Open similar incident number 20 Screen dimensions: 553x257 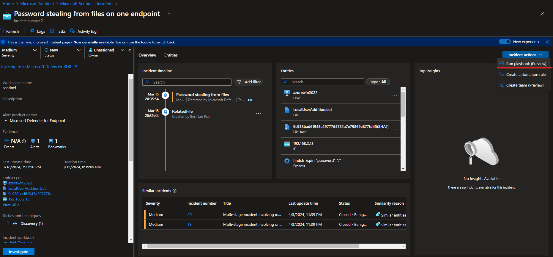pyautogui.click(x=190, y=214)
